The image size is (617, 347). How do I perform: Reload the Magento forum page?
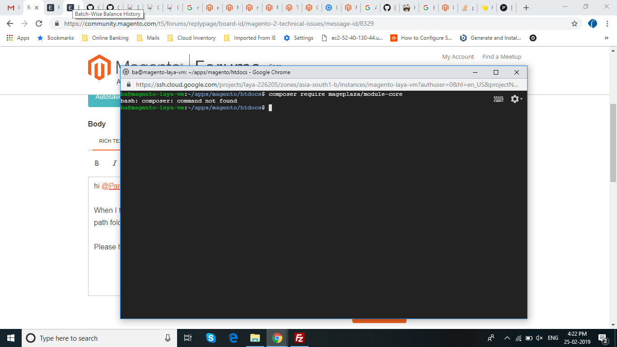pyautogui.click(x=39, y=23)
